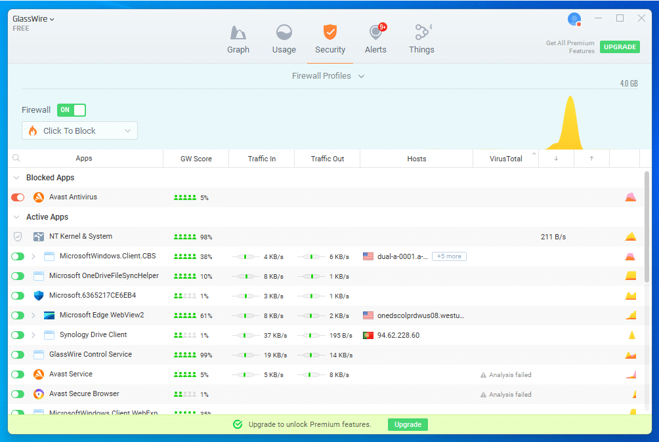Sort by Hosts column

[417, 159]
